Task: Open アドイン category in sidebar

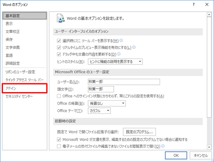Action: (25, 88)
